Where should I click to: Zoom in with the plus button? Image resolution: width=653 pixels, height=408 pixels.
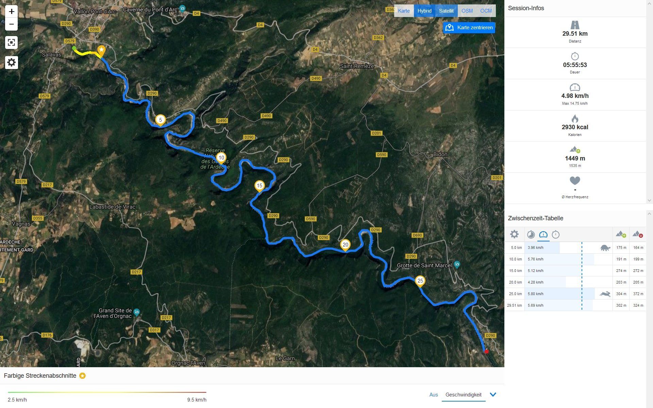coord(12,12)
